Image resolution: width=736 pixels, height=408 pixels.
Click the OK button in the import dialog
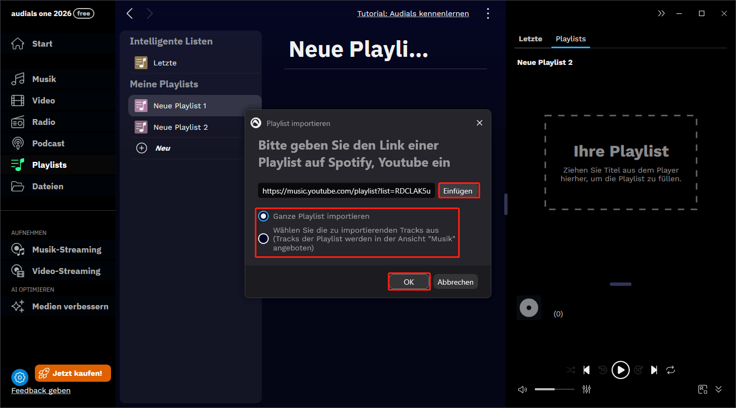(x=409, y=281)
